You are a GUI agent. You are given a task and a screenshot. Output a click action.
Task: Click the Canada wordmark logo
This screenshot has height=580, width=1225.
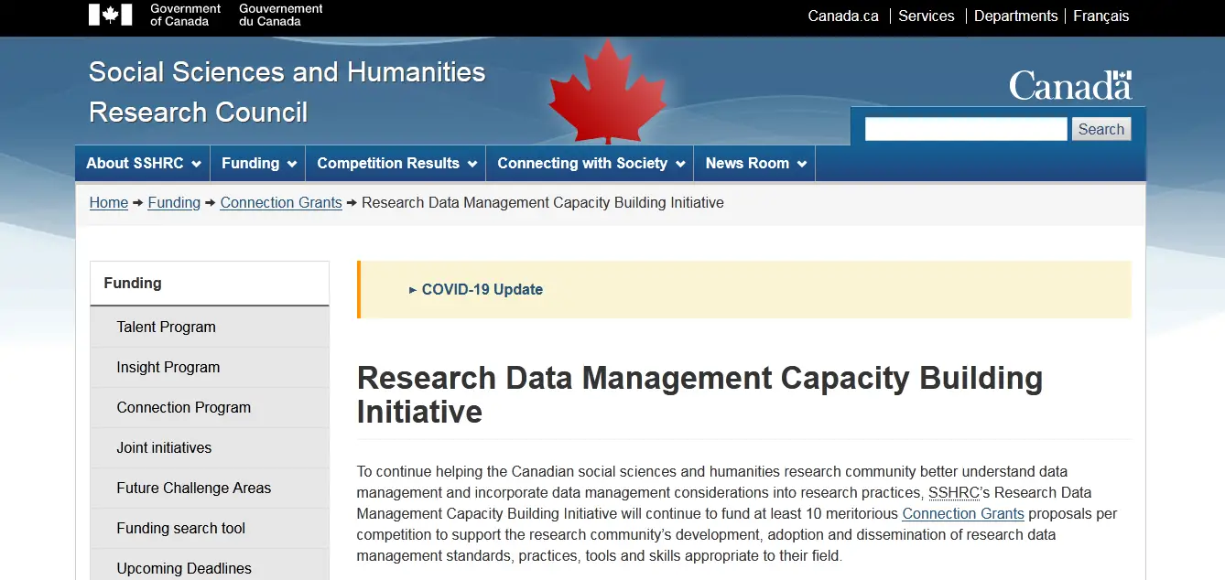pyautogui.click(x=1069, y=86)
